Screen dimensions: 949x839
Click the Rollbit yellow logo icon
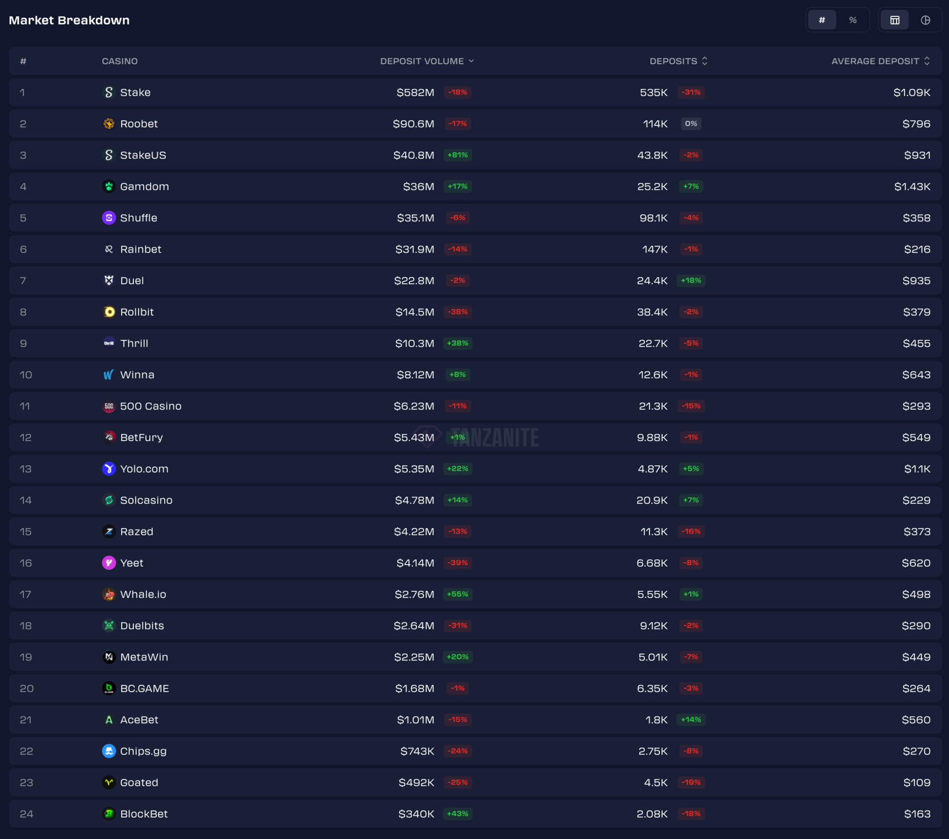click(x=109, y=312)
